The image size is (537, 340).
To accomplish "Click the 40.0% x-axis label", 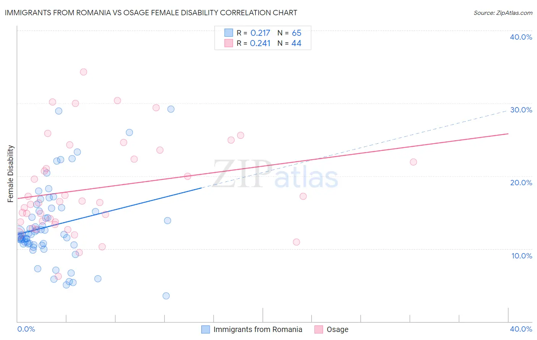I will pos(521,329).
